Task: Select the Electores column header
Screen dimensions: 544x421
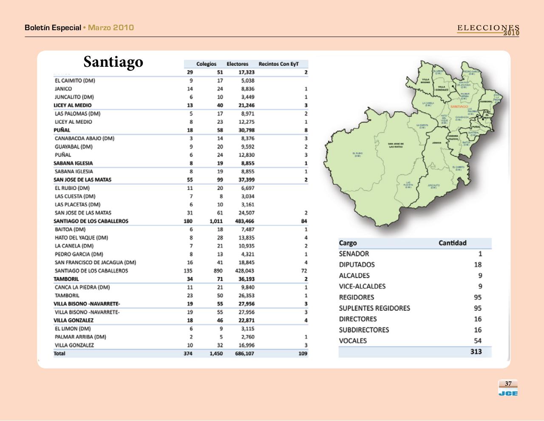Action: click(x=237, y=64)
